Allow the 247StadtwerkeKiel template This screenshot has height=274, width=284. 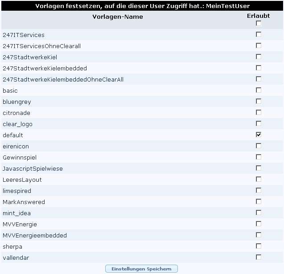click(259, 57)
